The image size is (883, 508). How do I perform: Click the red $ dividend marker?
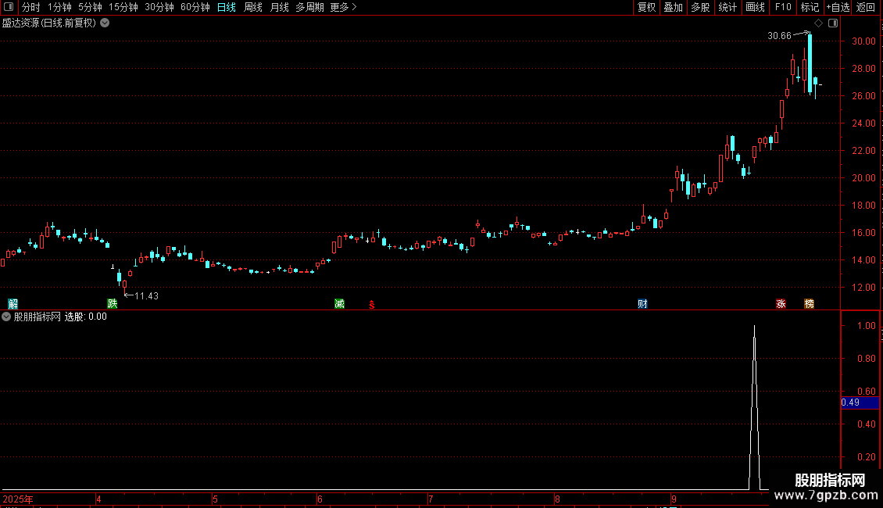click(x=372, y=305)
